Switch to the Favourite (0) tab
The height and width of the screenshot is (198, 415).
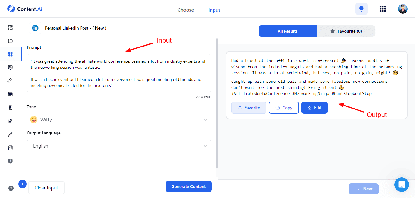[x=346, y=31]
